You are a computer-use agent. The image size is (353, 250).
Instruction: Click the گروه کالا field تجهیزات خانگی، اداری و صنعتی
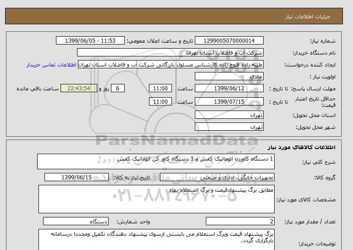pyautogui.click(x=217, y=177)
